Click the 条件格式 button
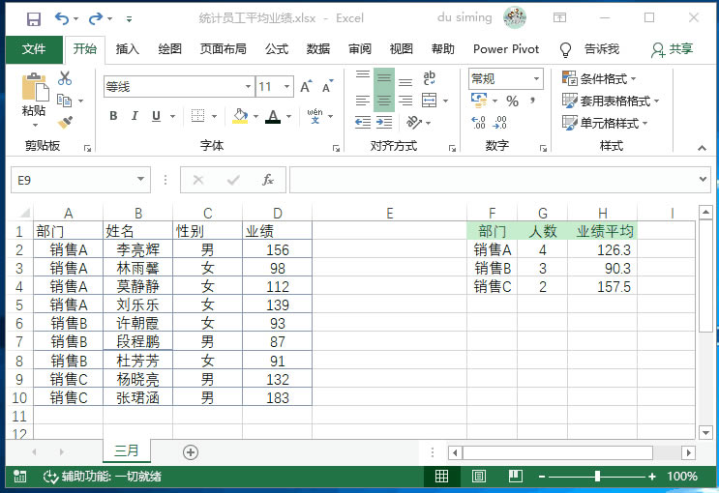 coord(603,79)
